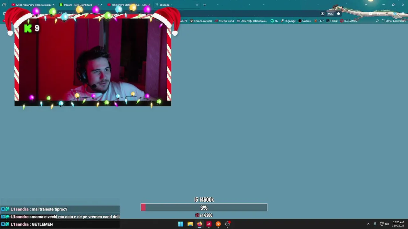The height and width of the screenshot is (229, 408).
Task: Click the Kick logo viewer counter
Action: pos(32,28)
